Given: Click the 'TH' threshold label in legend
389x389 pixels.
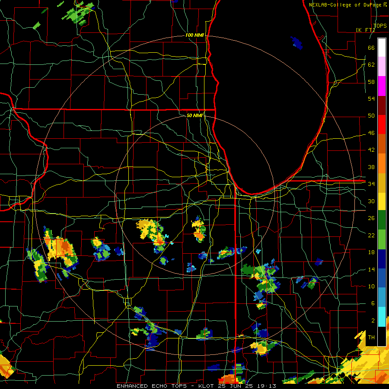Looking at the screenshot, I should tap(371, 337).
